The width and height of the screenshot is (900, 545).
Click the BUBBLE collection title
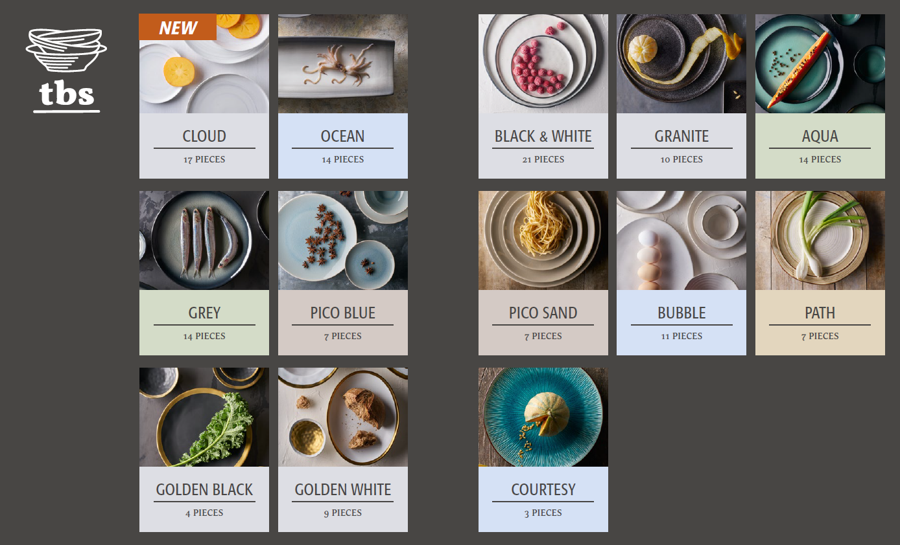(x=681, y=313)
